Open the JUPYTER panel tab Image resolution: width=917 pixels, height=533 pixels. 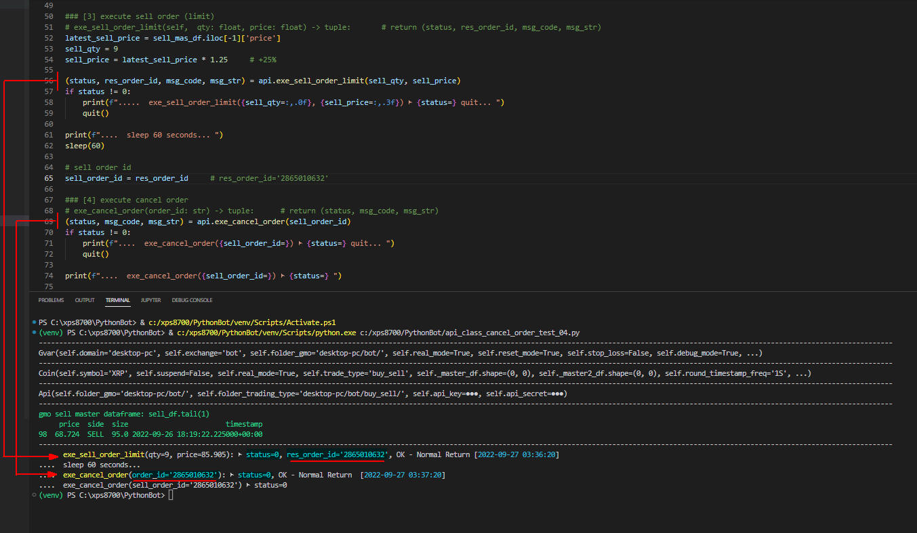[150, 300]
